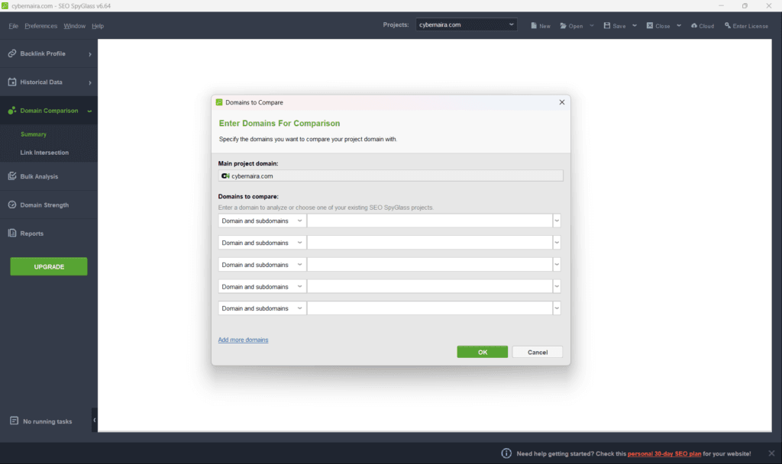
Task: Collapse the left sidebar panel
Action: click(x=94, y=420)
